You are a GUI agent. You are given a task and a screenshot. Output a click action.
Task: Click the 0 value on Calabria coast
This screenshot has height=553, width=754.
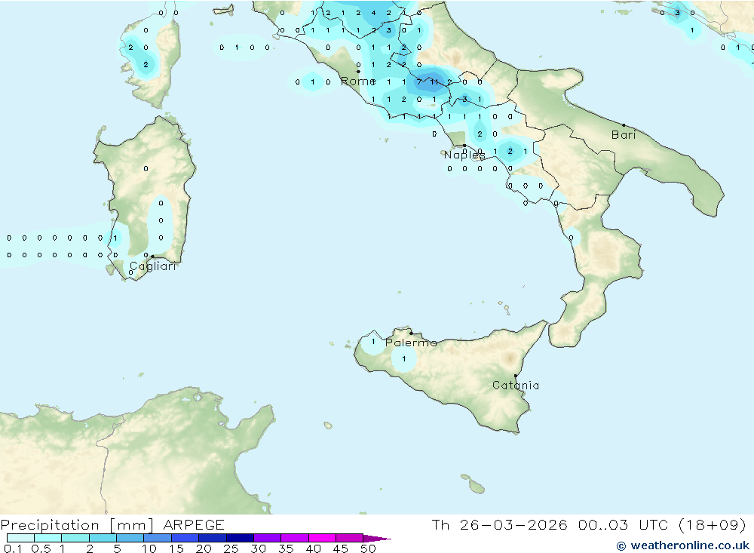[x=572, y=238]
